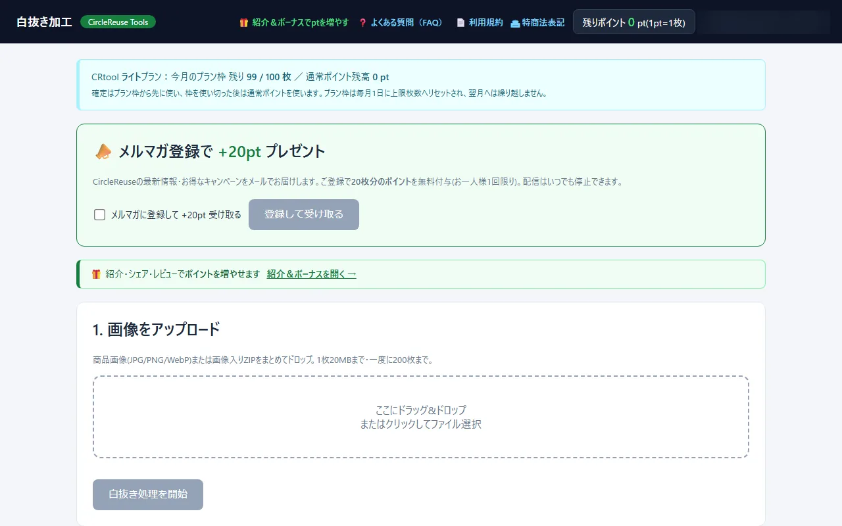The image size is (842, 526).
Task: Click the ここにドラッグ&ドロップ file upload zone
Action: 421,417
